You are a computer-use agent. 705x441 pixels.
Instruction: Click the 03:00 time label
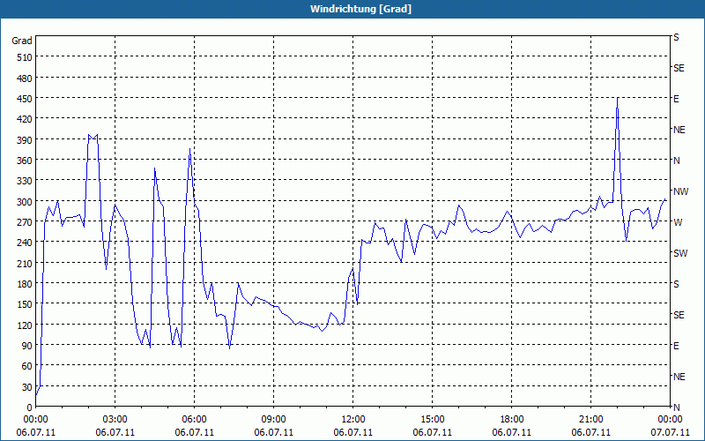pyautogui.click(x=115, y=420)
